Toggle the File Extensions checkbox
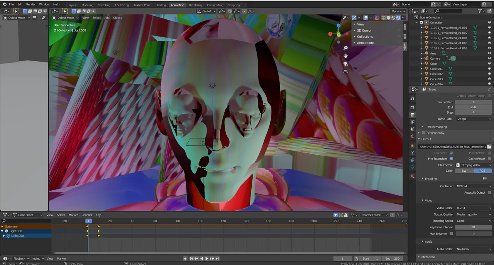494x265 pixels. pyautogui.click(x=451, y=159)
